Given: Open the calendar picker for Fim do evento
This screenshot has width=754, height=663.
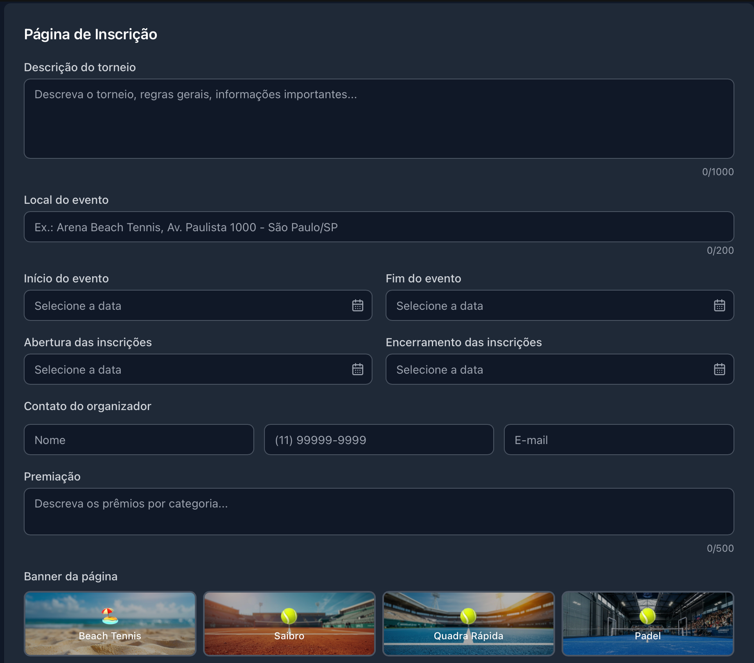Looking at the screenshot, I should coord(720,305).
